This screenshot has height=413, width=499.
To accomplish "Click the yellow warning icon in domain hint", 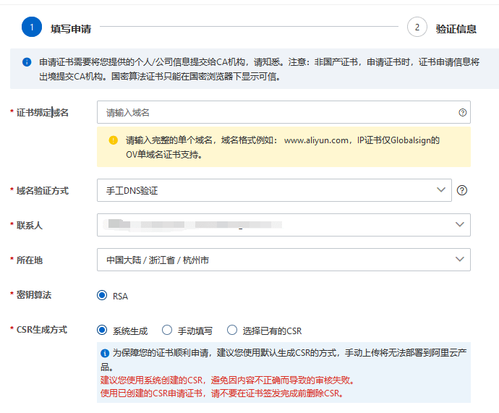I will pos(113,140).
